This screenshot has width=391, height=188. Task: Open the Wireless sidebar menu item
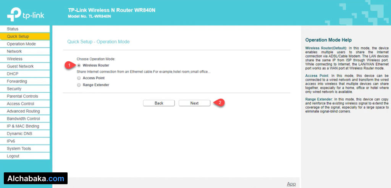(x=25, y=59)
